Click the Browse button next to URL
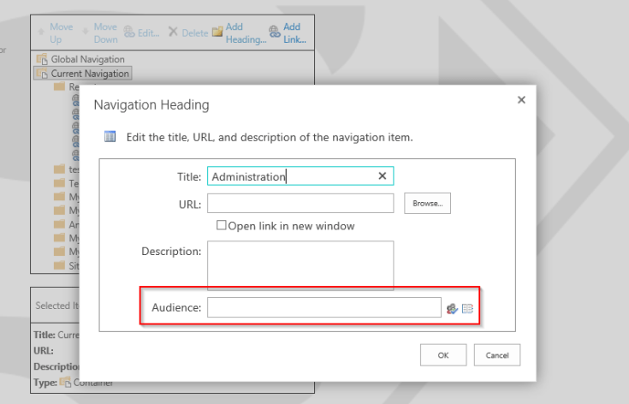The height and width of the screenshot is (404, 629). 426,204
